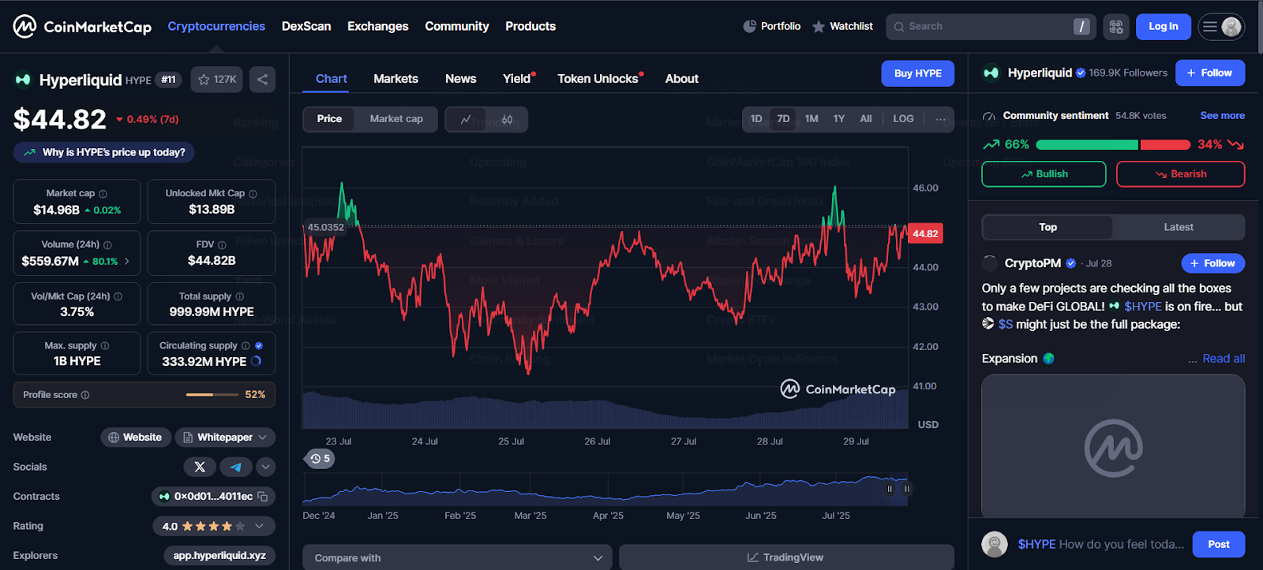Open the CryptoPM post image thumbnail
The height and width of the screenshot is (570, 1263).
[1113, 447]
